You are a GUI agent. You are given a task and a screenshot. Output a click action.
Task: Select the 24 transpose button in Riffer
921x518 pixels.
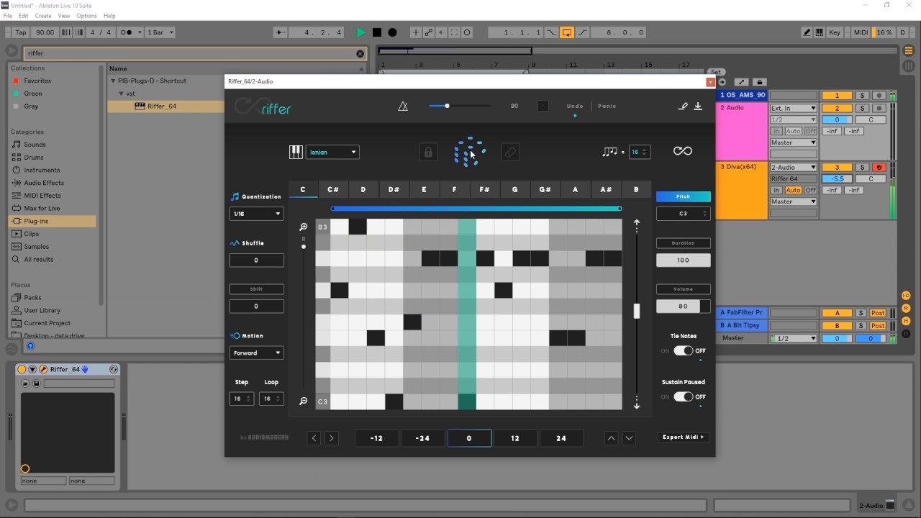[x=561, y=437]
